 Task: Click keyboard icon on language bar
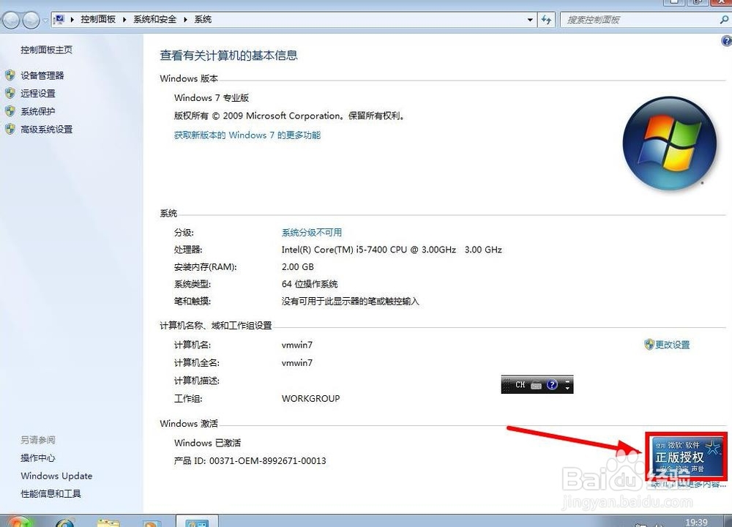click(x=537, y=385)
